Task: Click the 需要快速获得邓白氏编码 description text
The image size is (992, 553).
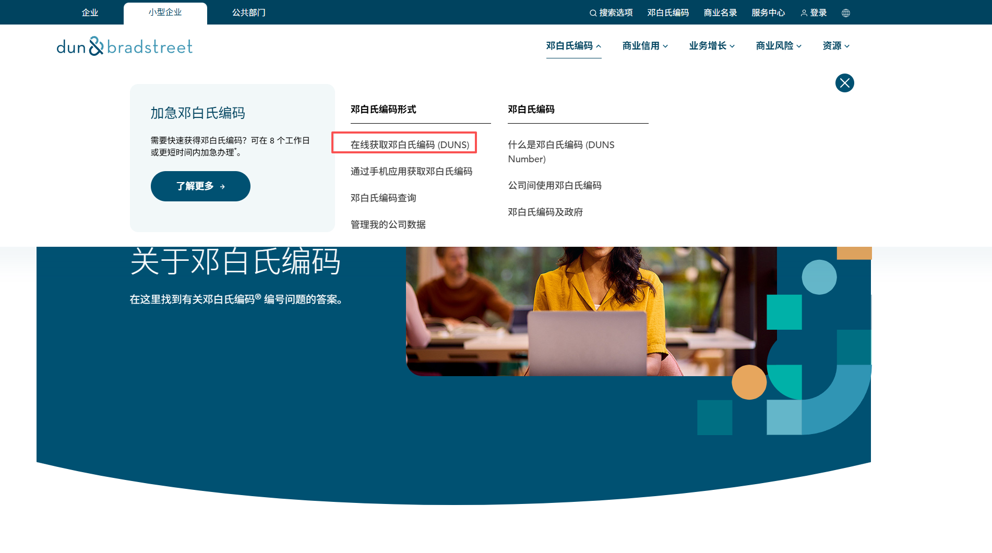Action: pyautogui.click(x=230, y=147)
